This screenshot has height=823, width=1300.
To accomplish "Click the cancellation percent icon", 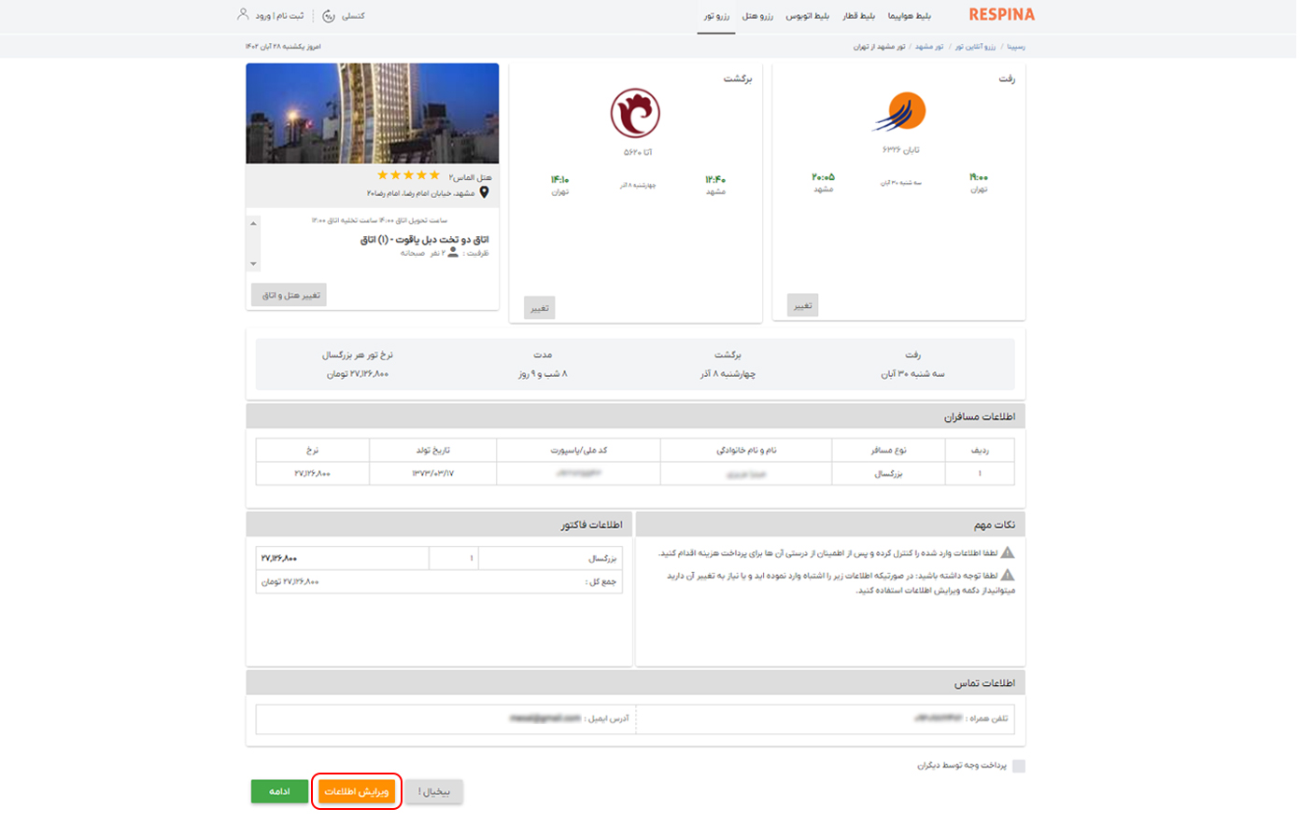I will click(x=329, y=16).
